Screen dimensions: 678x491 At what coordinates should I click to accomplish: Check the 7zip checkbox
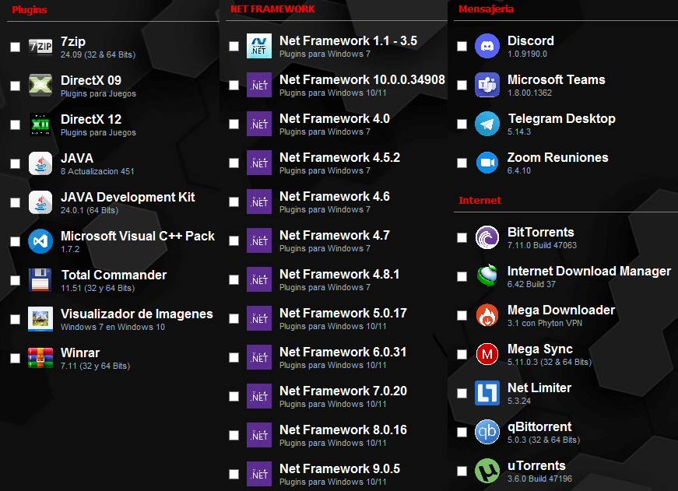tap(15, 47)
